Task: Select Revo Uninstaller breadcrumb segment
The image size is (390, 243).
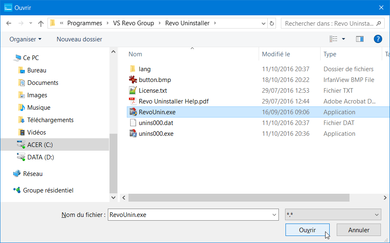Action: coord(187,23)
